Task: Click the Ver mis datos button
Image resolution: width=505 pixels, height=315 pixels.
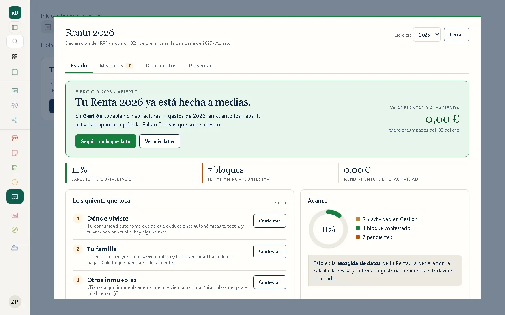Action: 160,141
